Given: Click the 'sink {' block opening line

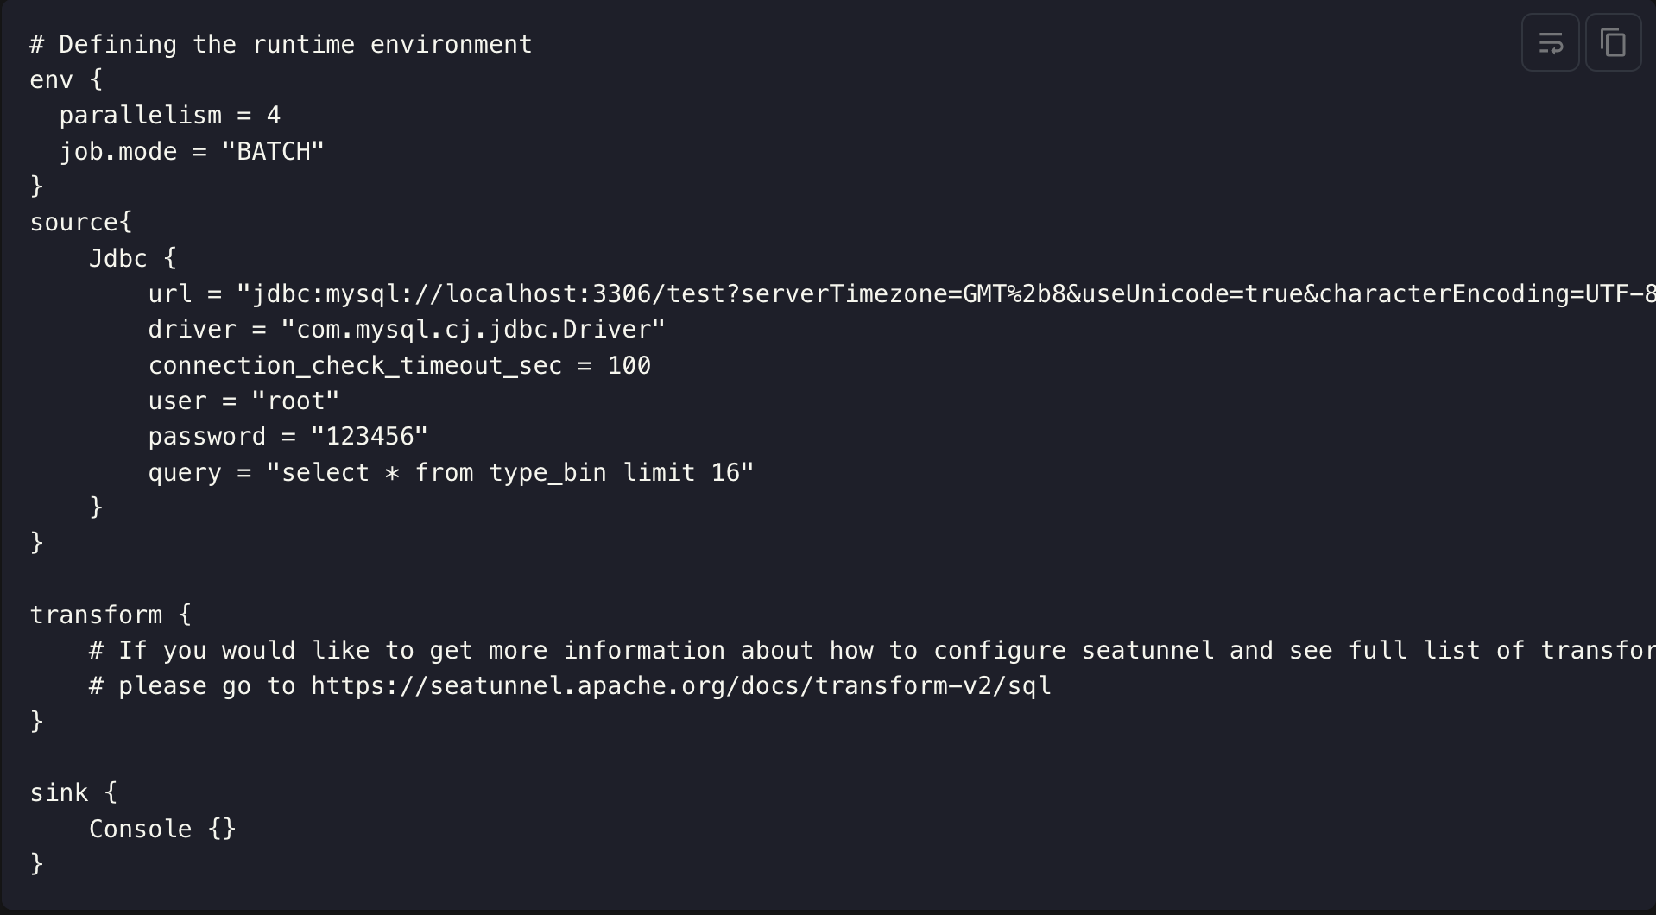Looking at the screenshot, I should click(x=73, y=793).
